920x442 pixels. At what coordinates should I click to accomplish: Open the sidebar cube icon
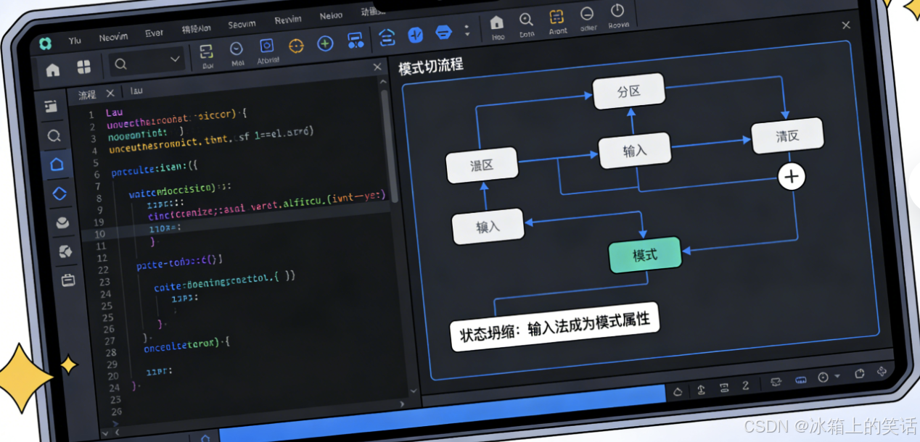pos(65,251)
